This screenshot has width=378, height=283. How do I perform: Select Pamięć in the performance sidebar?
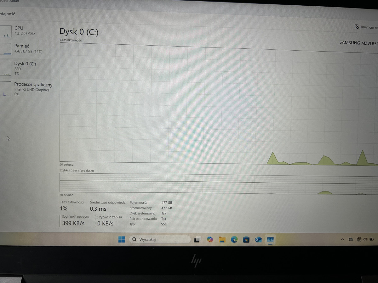(x=25, y=49)
